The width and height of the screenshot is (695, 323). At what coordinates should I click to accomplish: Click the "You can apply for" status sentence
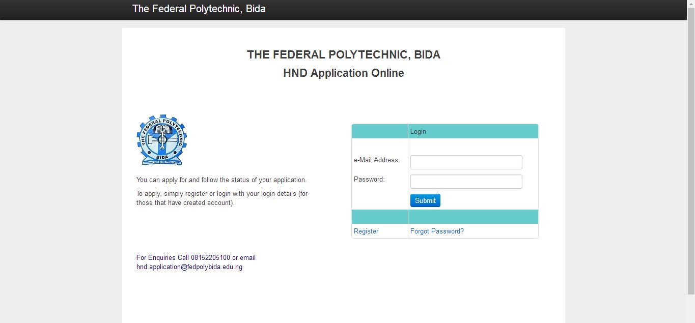(x=221, y=180)
